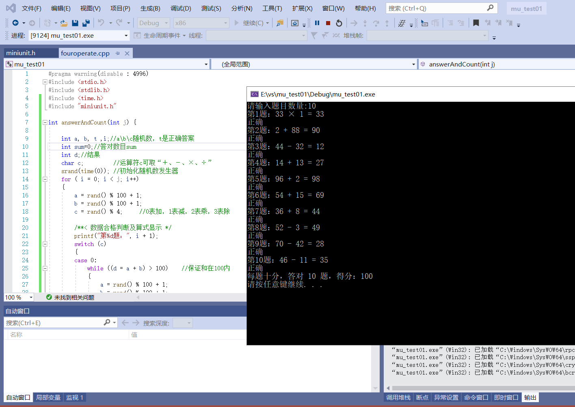Switch to the 局部变量 panel tab
The height and width of the screenshot is (407, 575).
point(48,397)
